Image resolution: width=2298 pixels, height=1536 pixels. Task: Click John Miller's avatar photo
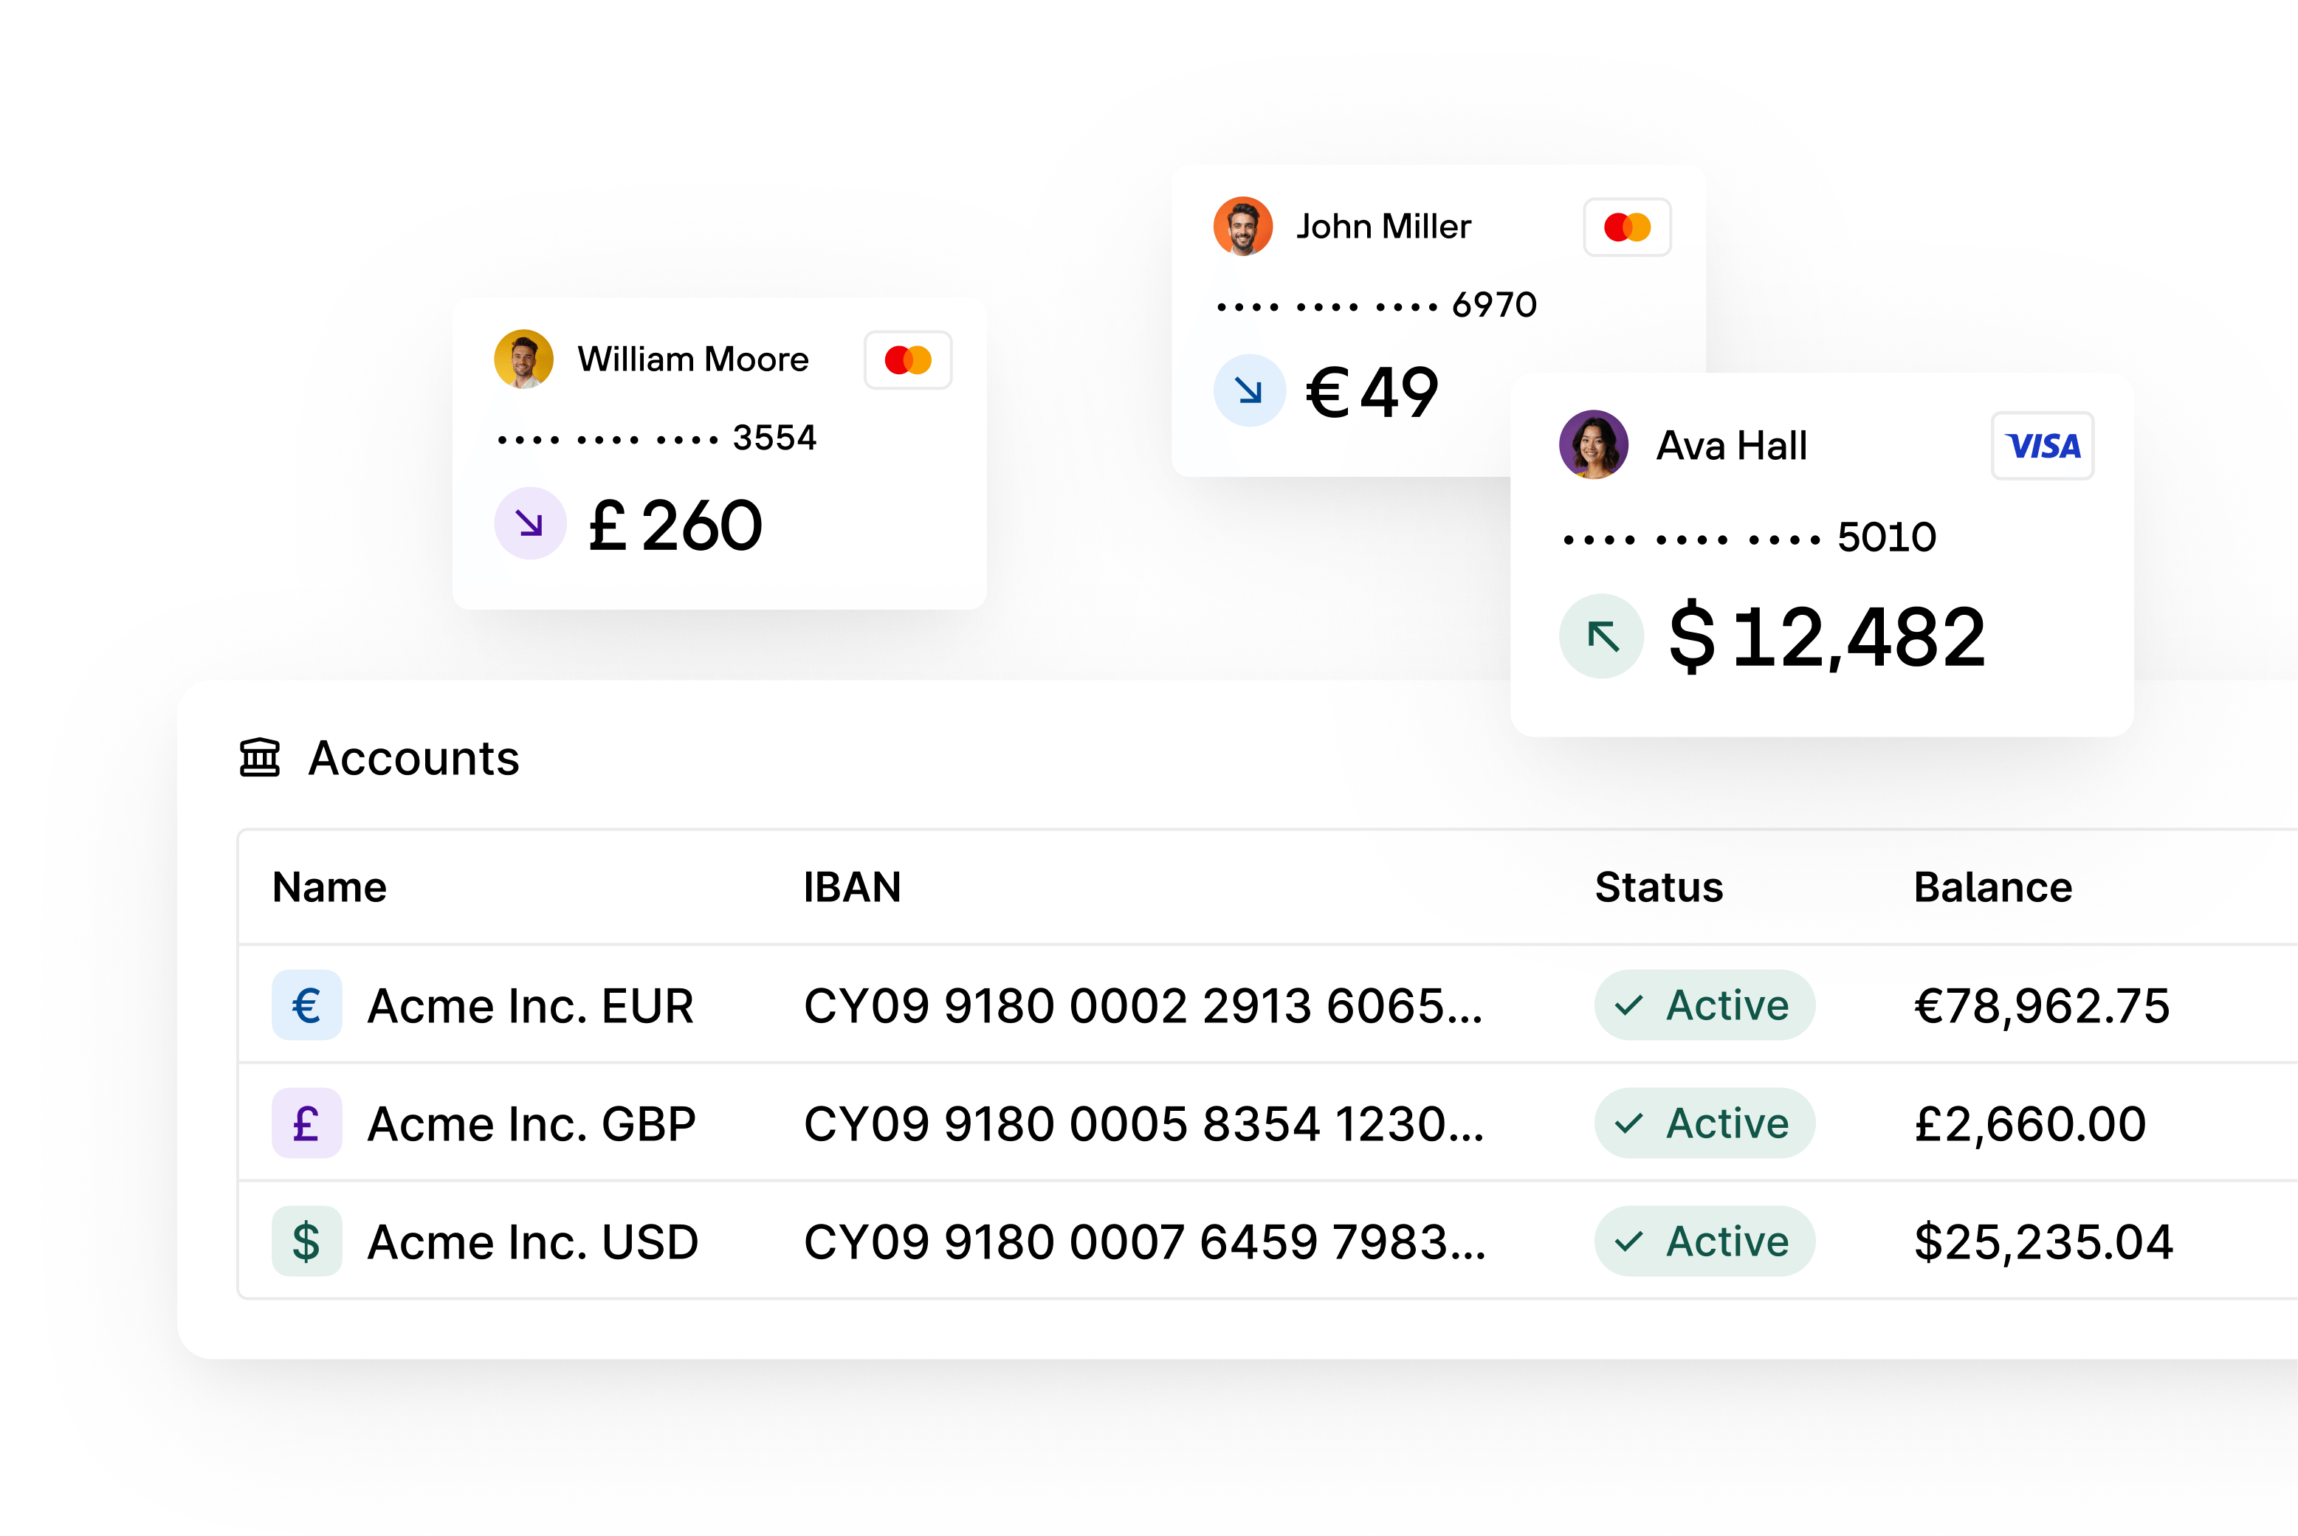pos(1243,227)
